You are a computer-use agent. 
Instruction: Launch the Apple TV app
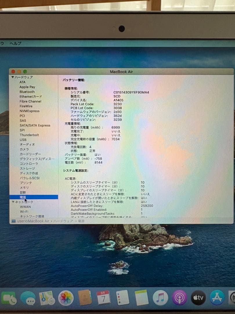pyautogui.click(x=198, y=298)
